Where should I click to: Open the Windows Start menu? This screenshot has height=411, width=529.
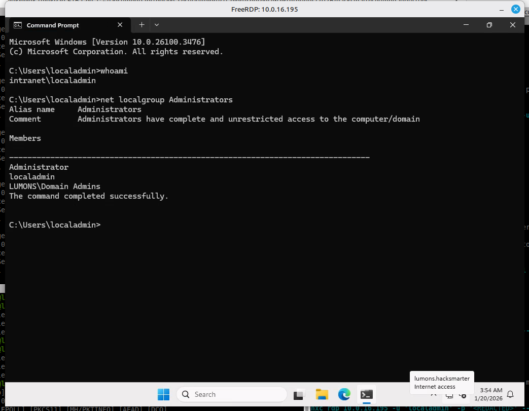(163, 394)
